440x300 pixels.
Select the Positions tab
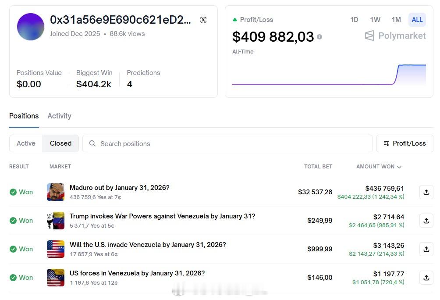click(x=24, y=116)
